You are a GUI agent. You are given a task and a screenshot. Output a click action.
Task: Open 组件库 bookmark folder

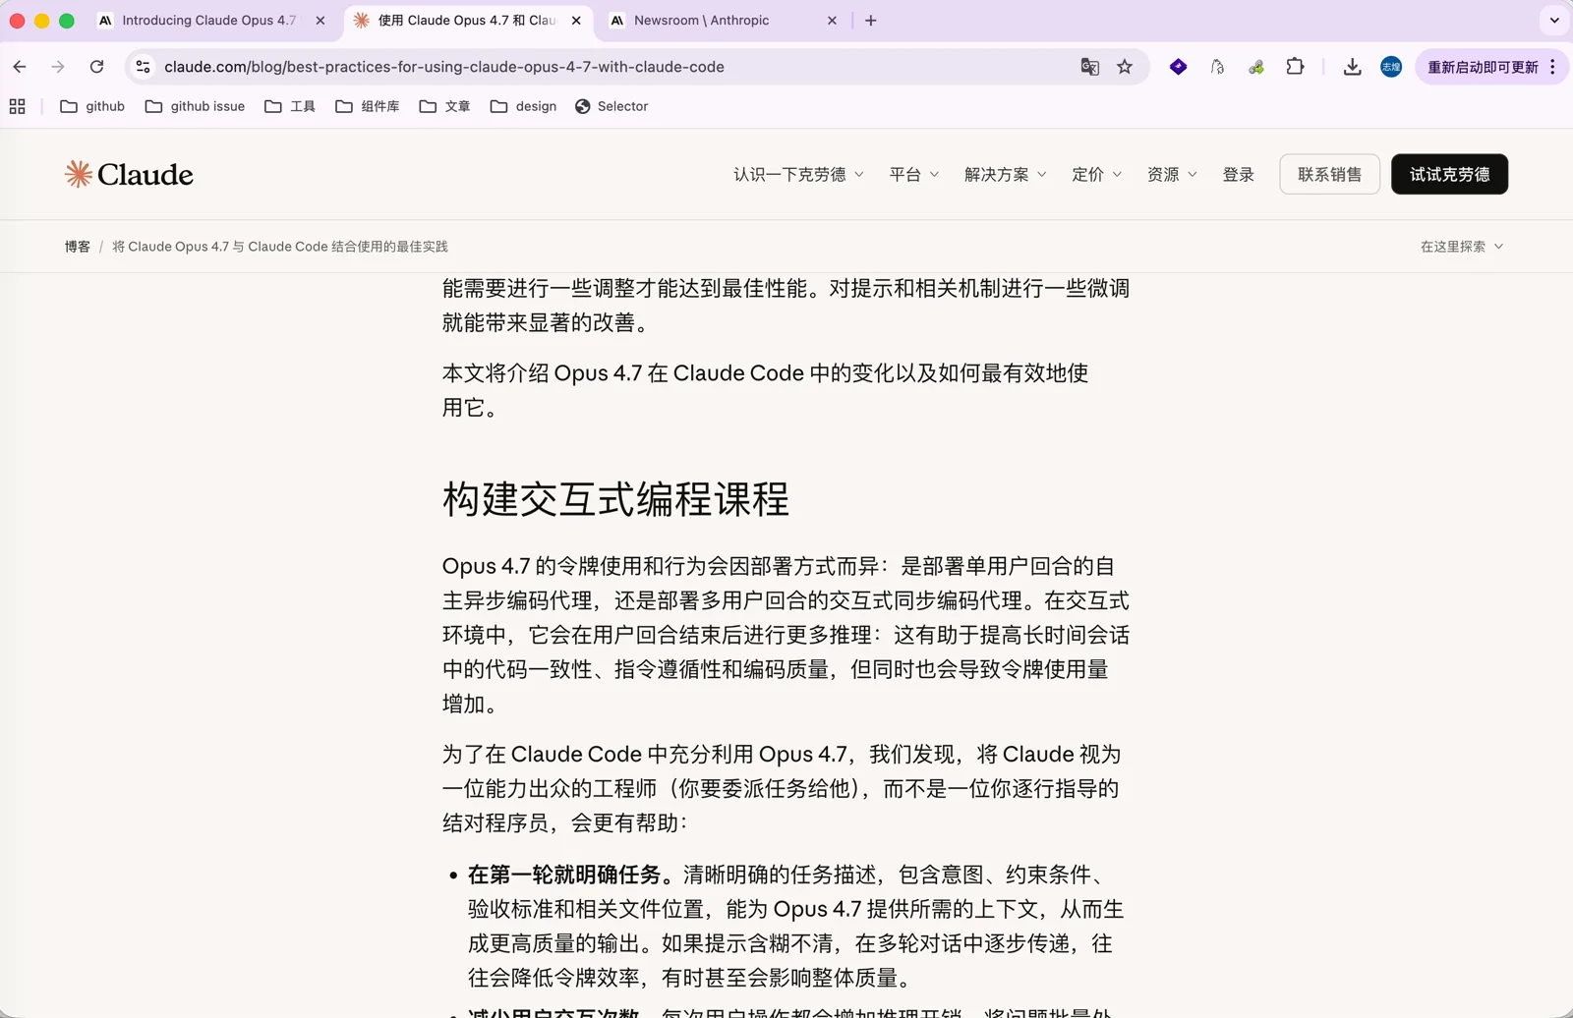[x=368, y=106]
